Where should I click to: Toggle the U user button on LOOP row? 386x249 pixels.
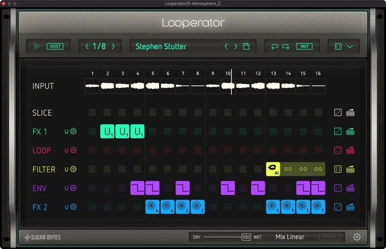point(66,150)
